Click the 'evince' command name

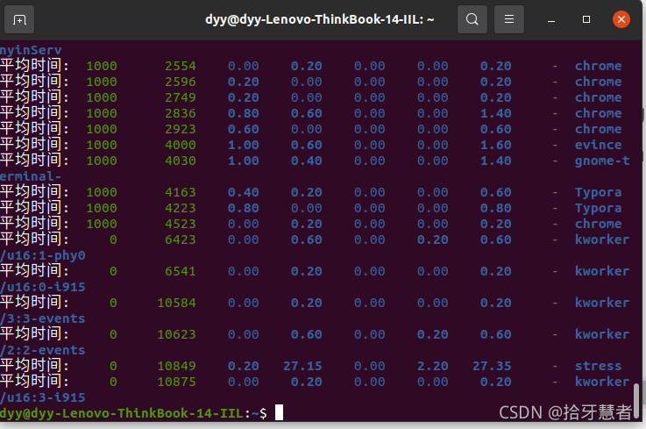[598, 145]
